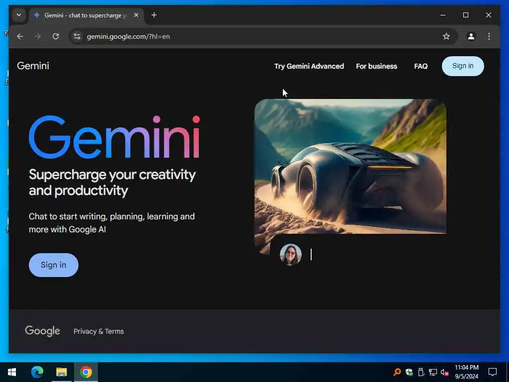Click the "Supercharge your creativity" headline

click(x=112, y=183)
